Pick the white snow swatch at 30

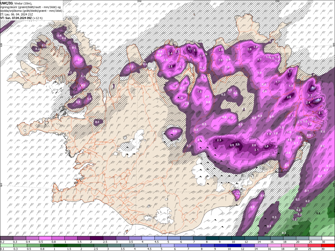[328, 238]
